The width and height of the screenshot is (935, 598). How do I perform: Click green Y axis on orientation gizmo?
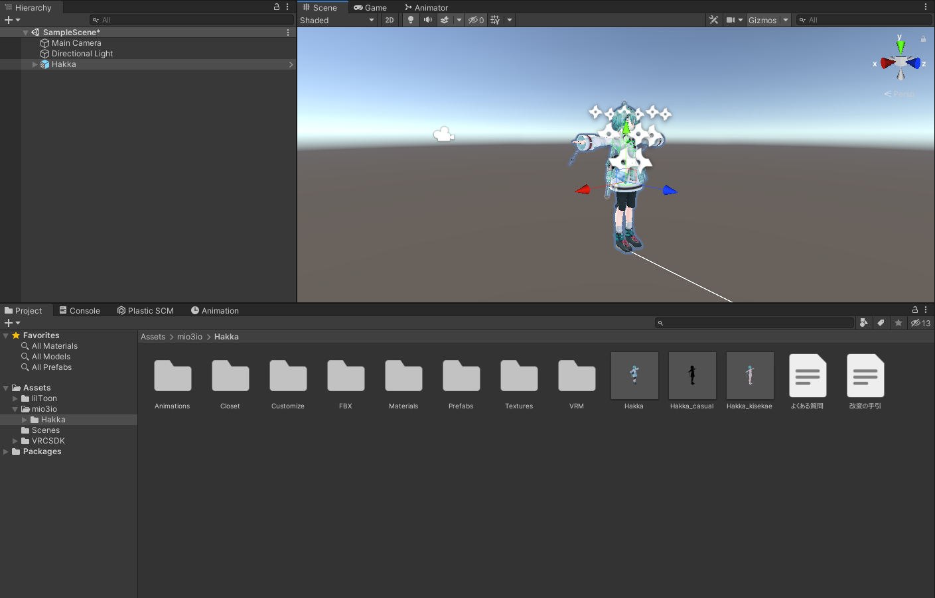(900, 46)
